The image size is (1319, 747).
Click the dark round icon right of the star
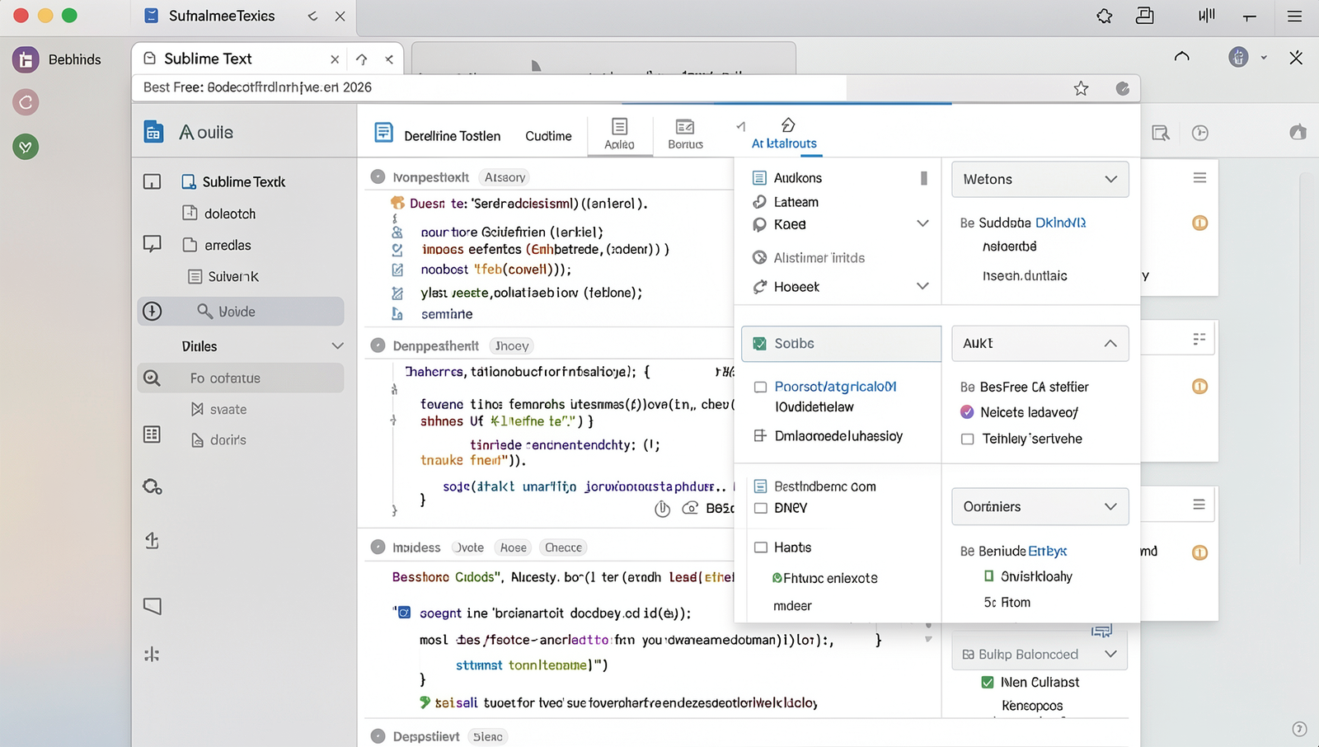click(x=1123, y=88)
